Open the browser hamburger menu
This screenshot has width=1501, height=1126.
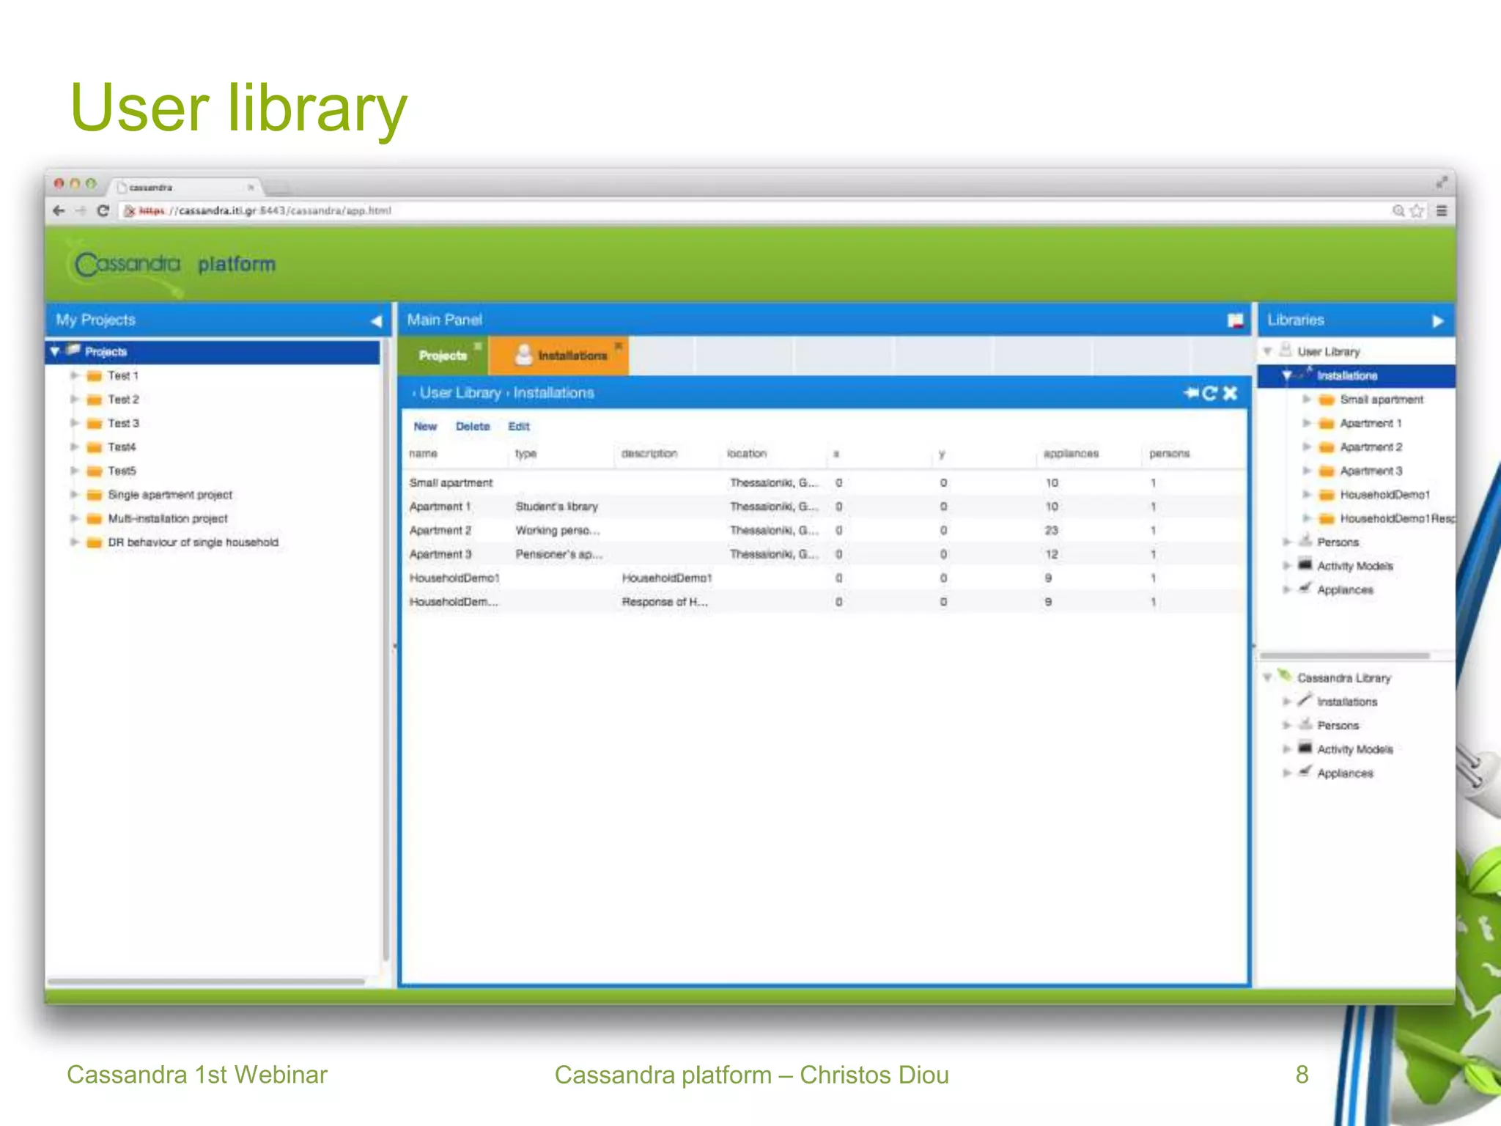pos(1441,211)
